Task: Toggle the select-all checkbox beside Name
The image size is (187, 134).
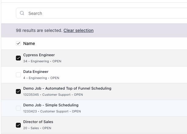Action: (18, 43)
